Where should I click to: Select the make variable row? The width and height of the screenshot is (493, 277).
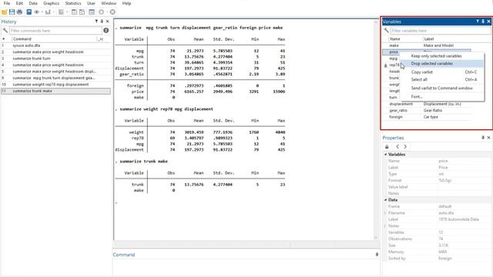click(427, 45)
